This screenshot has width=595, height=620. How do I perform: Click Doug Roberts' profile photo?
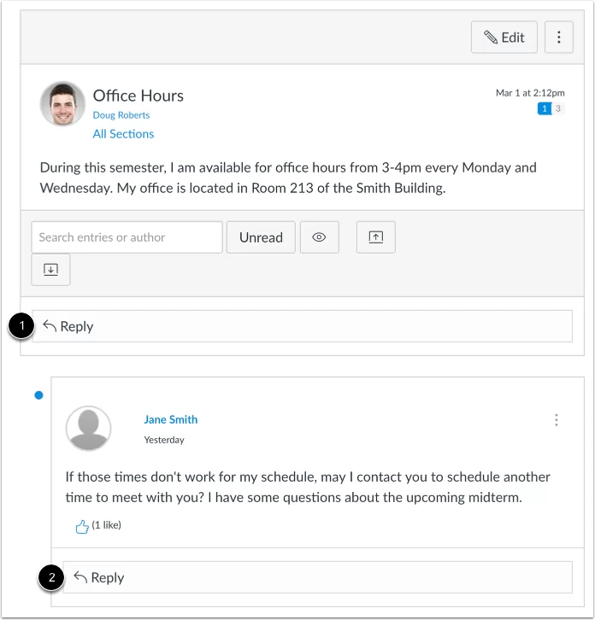tap(62, 104)
